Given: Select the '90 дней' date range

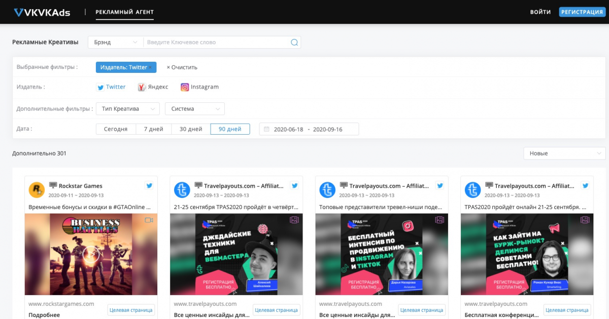Looking at the screenshot, I should [230, 129].
